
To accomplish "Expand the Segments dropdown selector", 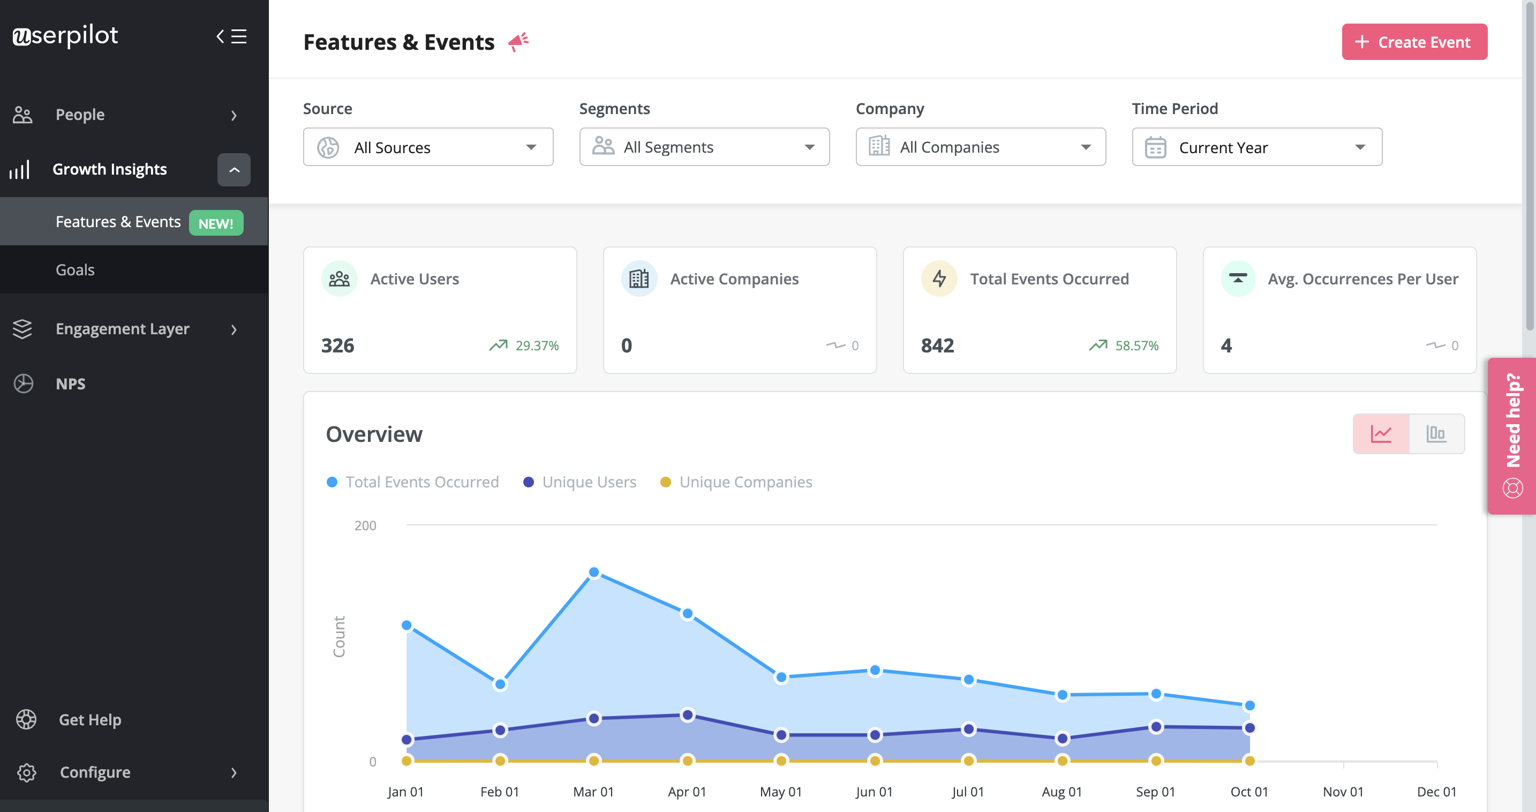I will pos(704,146).
